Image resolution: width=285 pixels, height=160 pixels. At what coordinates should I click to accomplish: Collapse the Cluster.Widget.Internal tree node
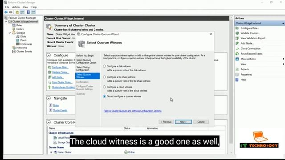coord(6,22)
